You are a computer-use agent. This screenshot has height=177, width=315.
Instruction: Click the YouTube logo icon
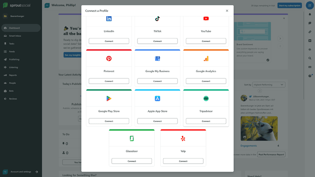[206, 18]
